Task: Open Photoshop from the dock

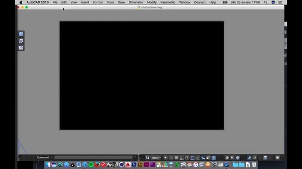Action: pyautogui.click(x=134, y=165)
